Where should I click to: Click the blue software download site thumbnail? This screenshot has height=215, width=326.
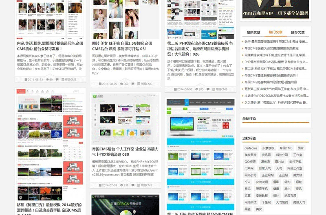click(x=200, y=154)
